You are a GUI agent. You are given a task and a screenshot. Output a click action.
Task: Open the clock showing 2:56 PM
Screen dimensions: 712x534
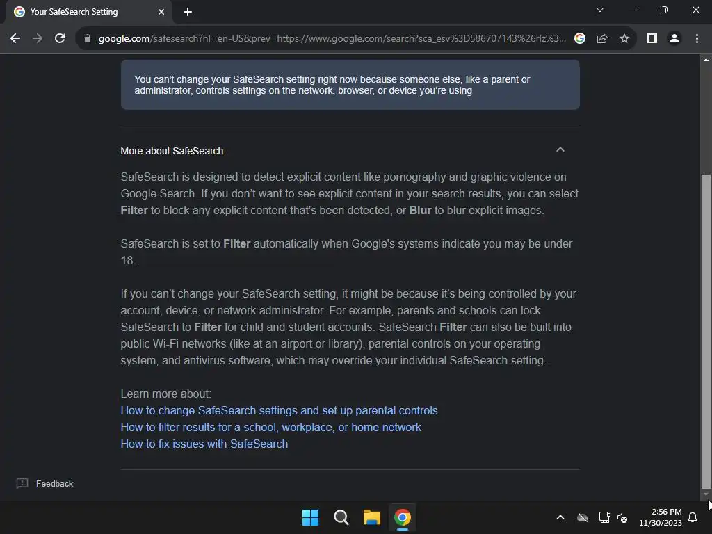[x=661, y=517]
